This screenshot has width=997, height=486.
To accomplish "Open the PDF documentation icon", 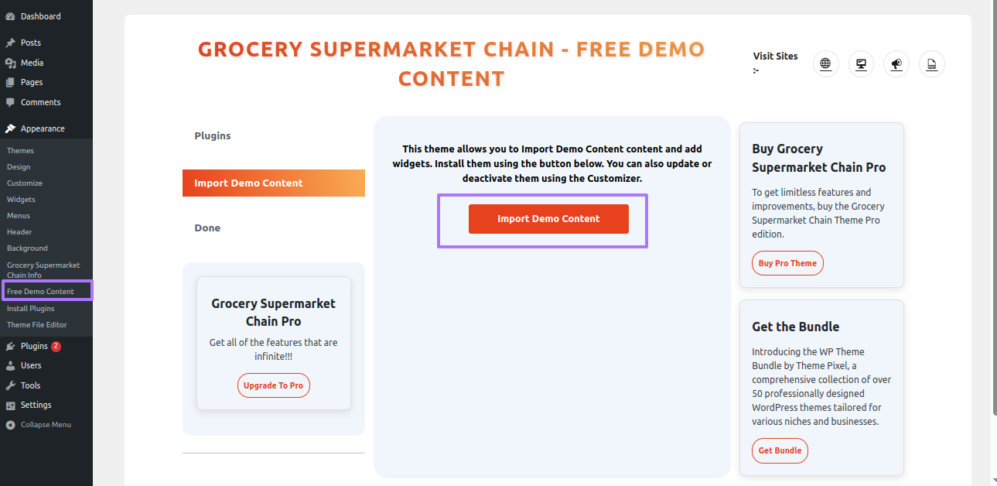I will [931, 64].
